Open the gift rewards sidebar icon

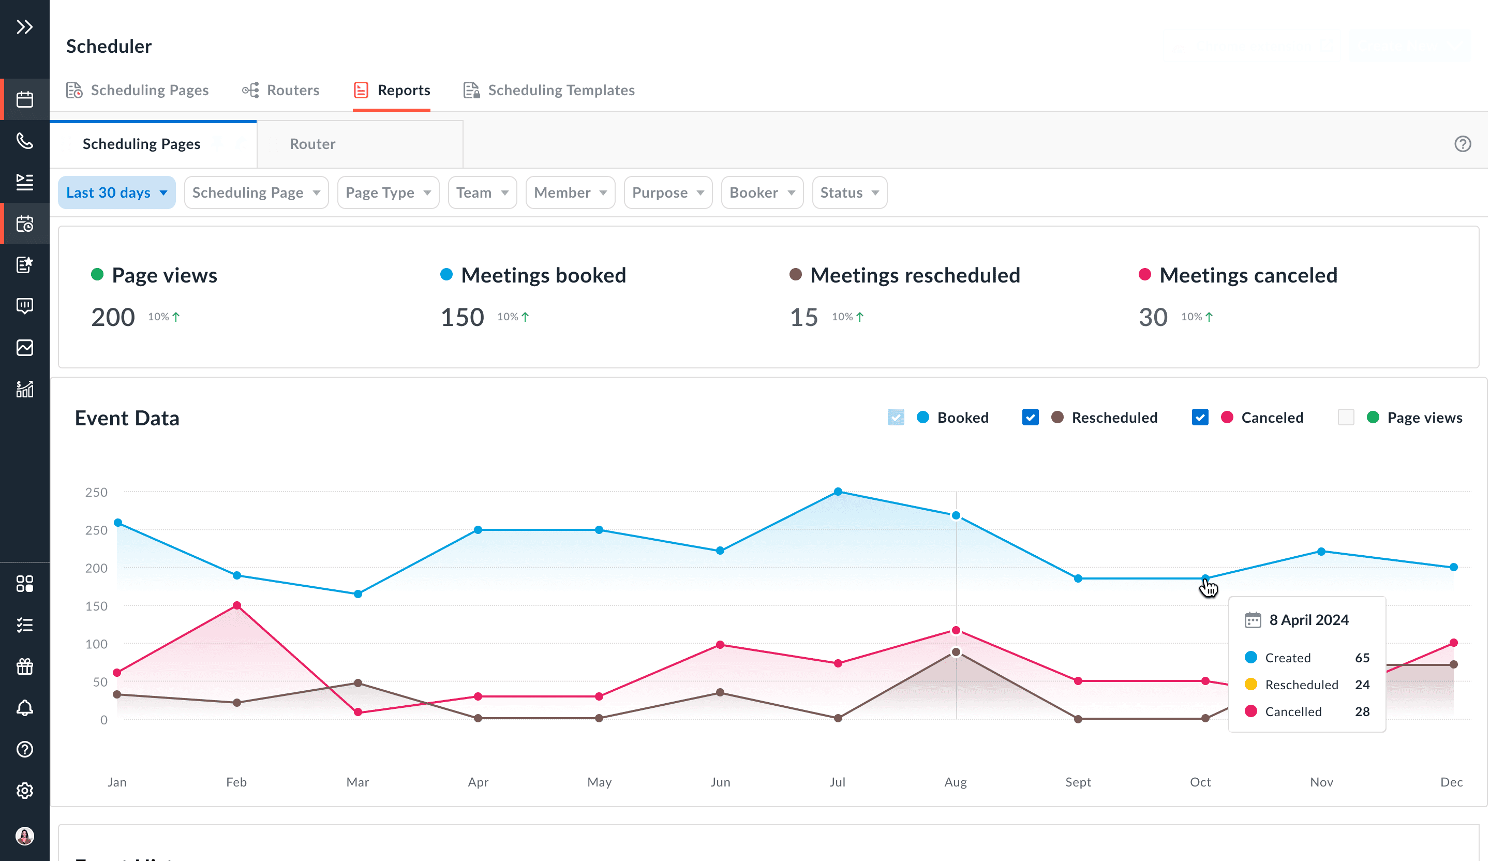click(24, 666)
